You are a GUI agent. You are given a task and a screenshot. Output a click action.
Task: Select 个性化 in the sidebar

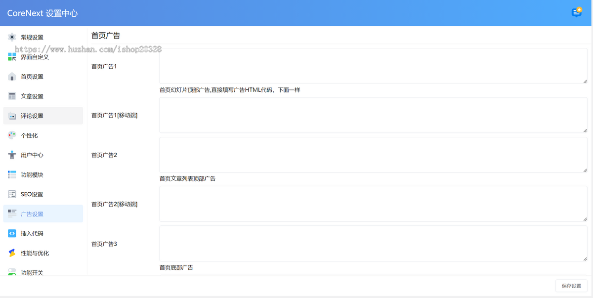pyautogui.click(x=43, y=135)
